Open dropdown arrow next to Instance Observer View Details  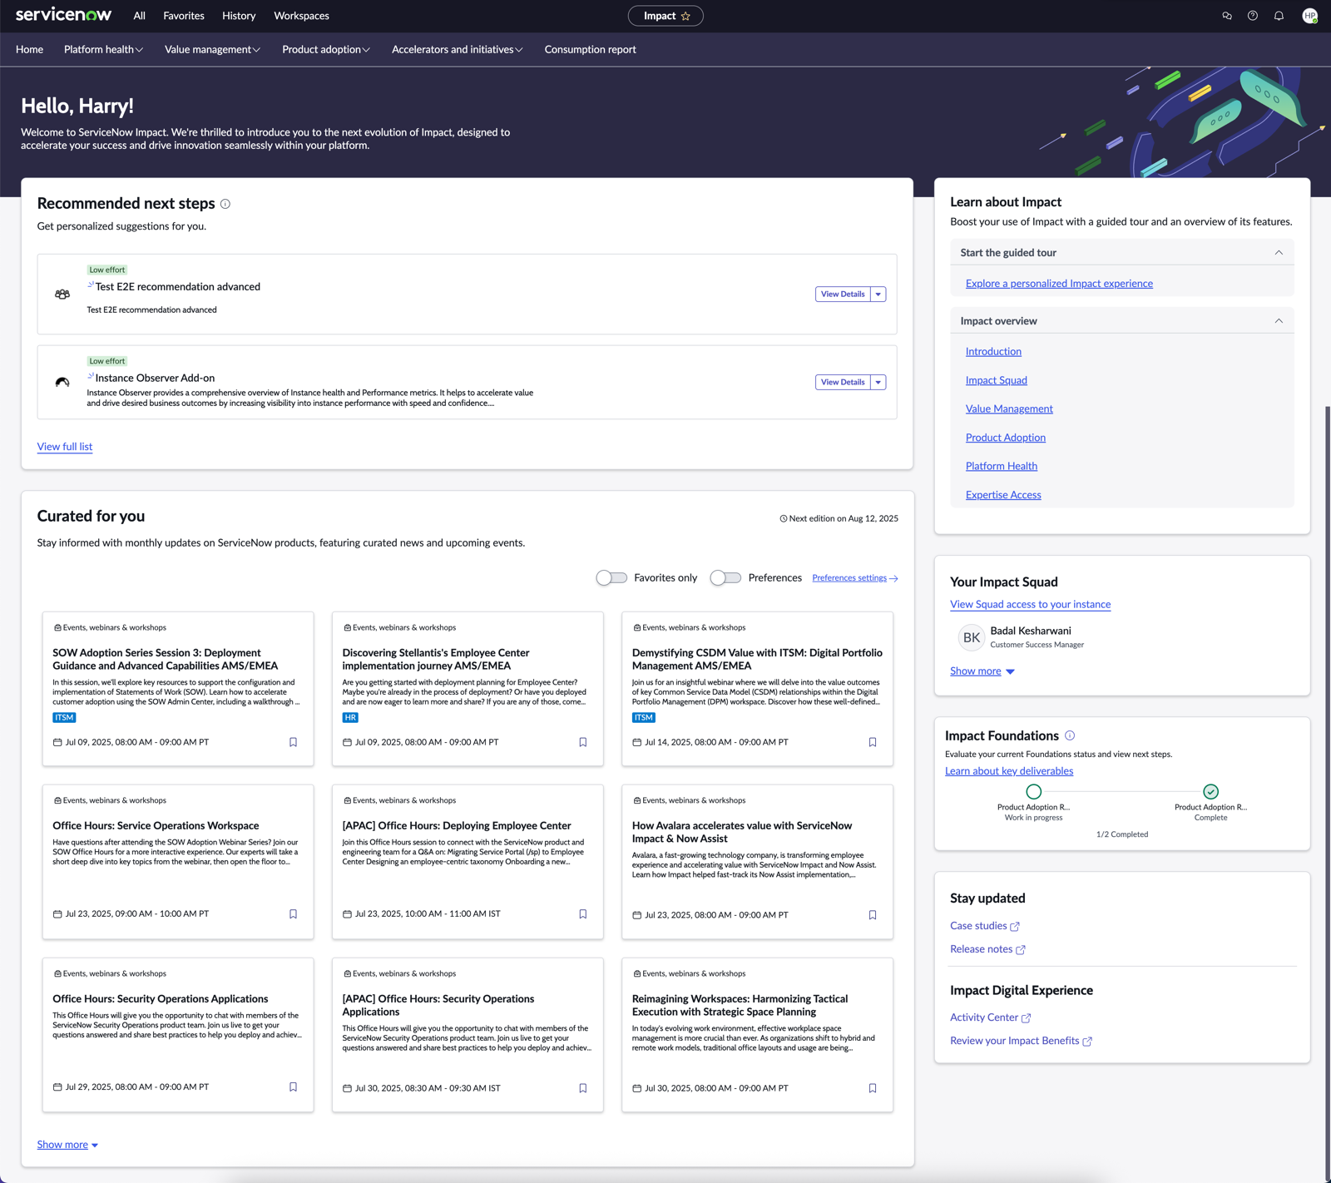[878, 382]
